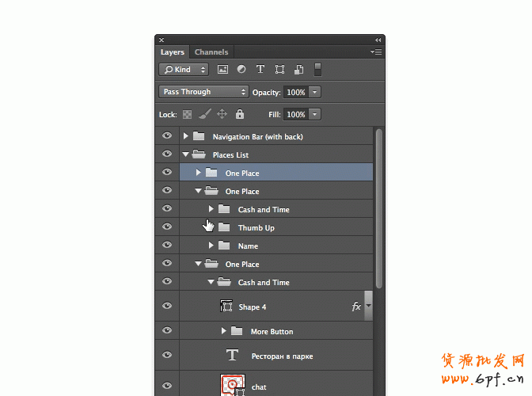Expand the Navigation Bar (with back) group
The height and width of the screenshot is (396, 532).
point(186,137)
